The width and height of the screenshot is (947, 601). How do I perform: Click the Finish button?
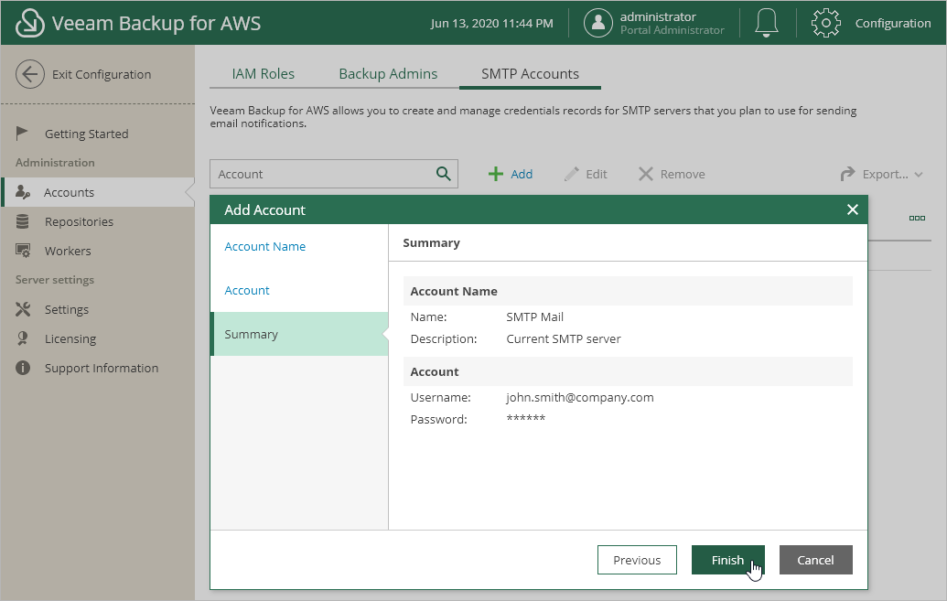click(x=727, y=560)
